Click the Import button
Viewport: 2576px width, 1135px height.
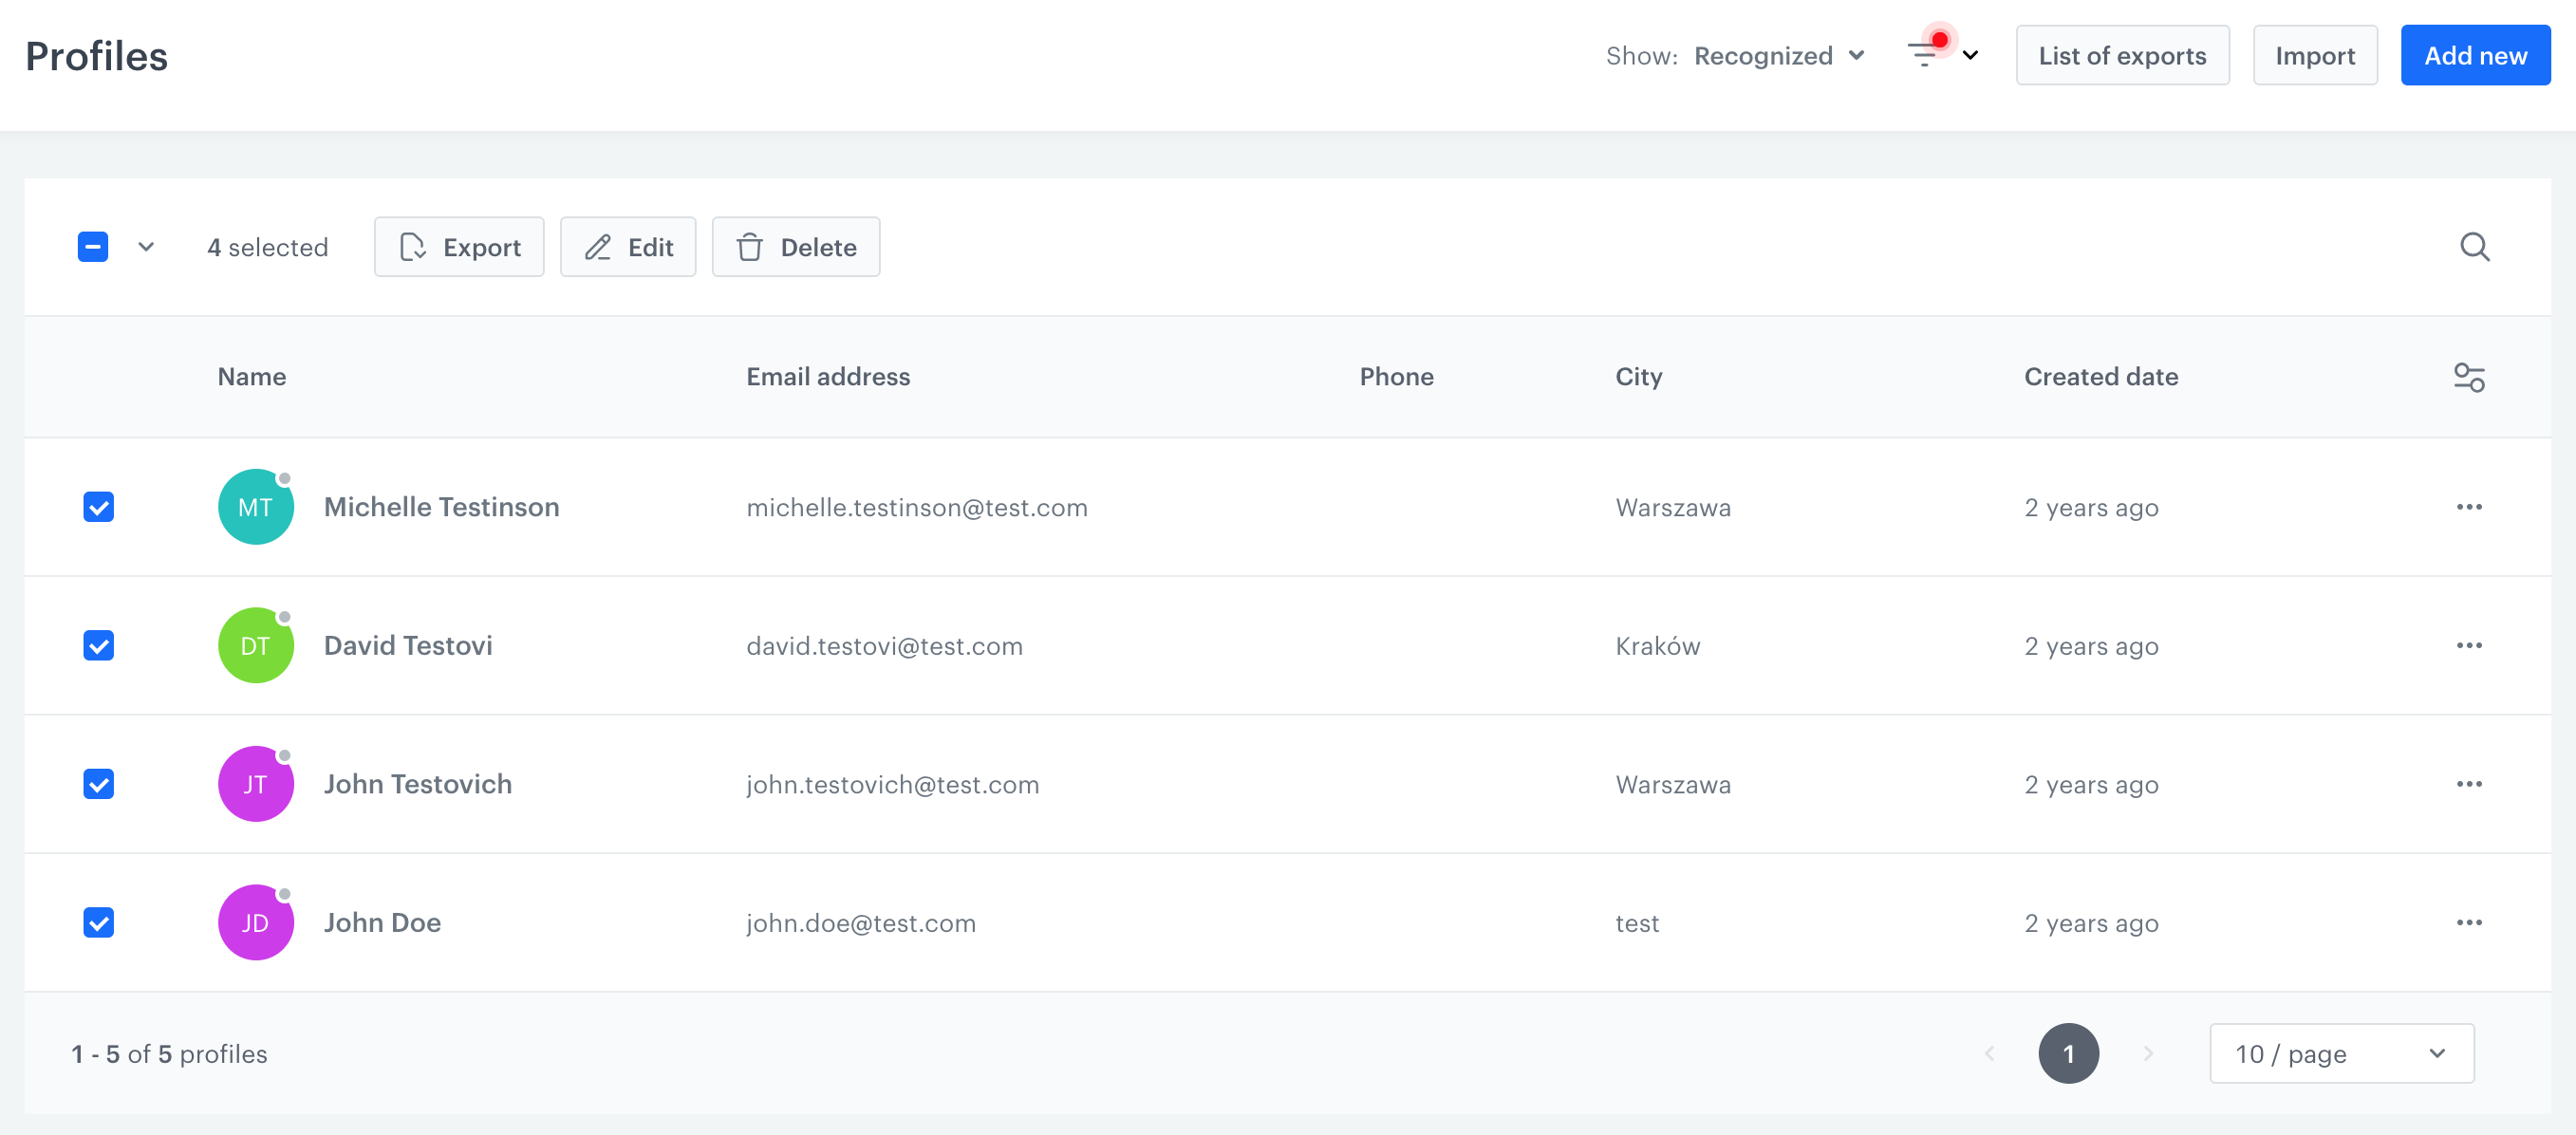pyautogui.click(x=2315, y=58)
